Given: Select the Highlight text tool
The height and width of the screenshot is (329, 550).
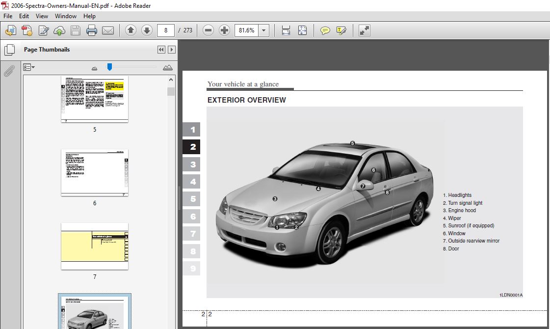Looking at the screenshot, I should 341,30.
